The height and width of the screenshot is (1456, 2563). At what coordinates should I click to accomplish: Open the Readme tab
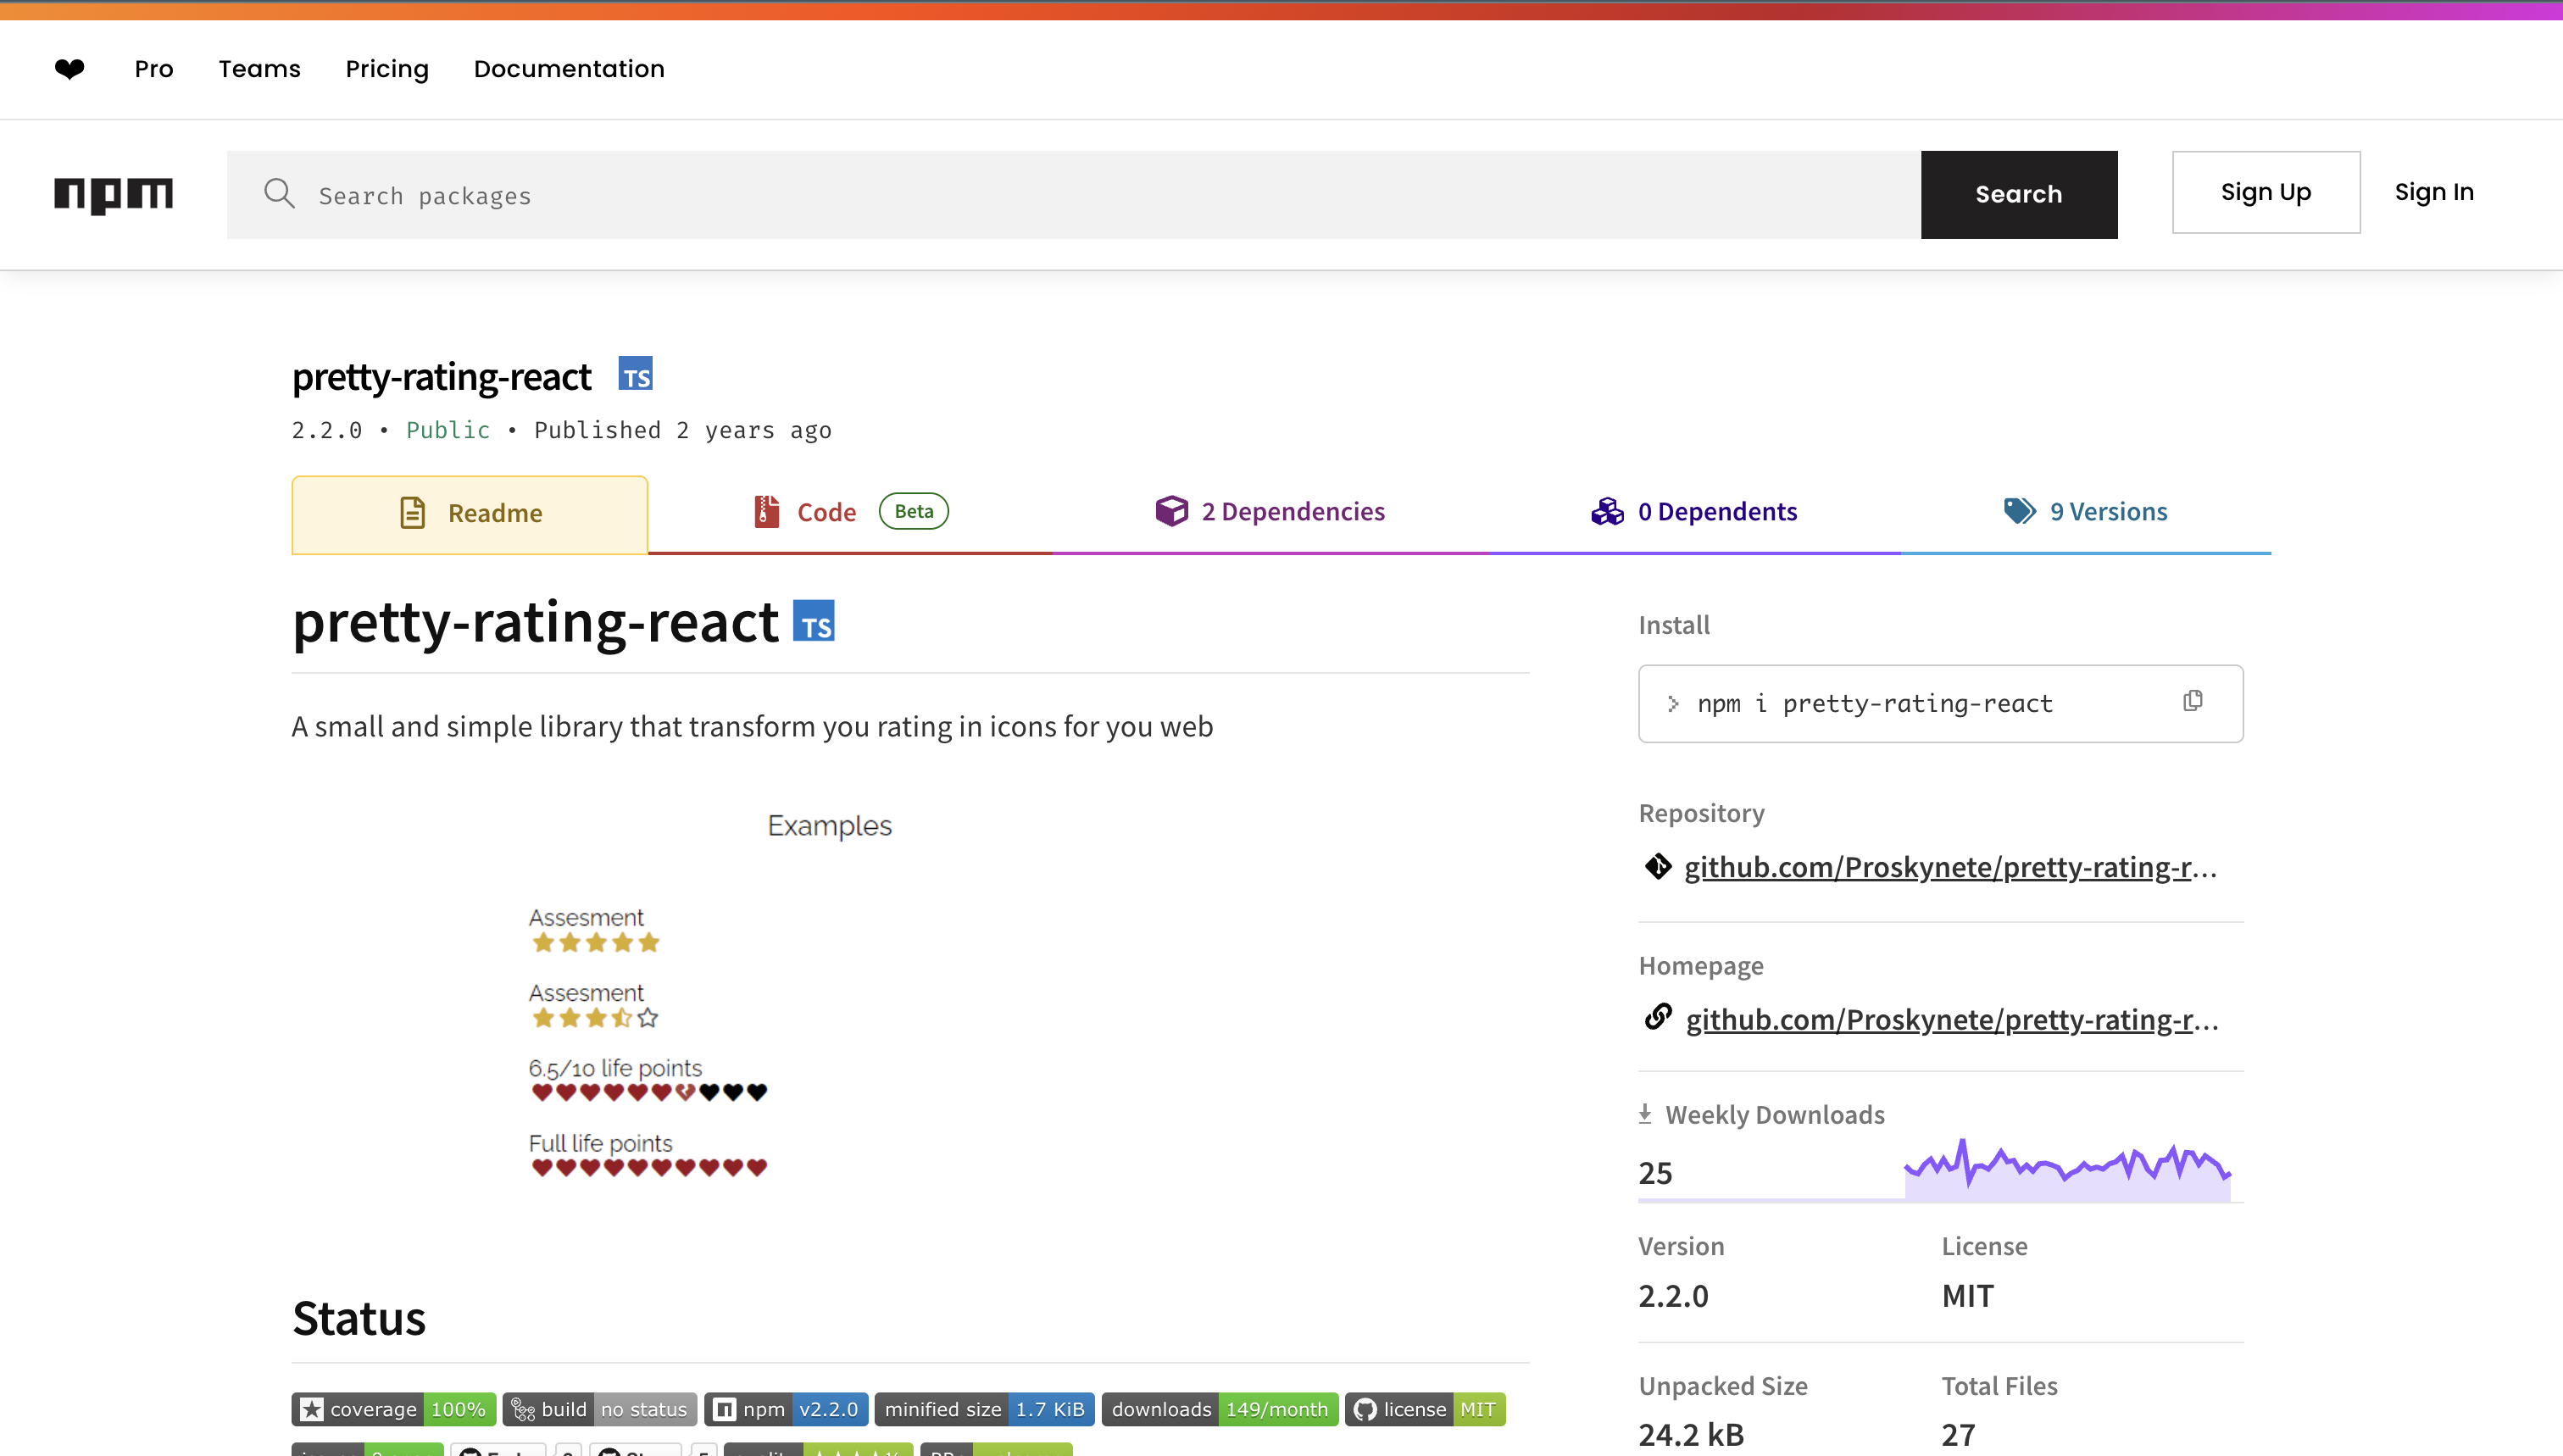(470, 514)
